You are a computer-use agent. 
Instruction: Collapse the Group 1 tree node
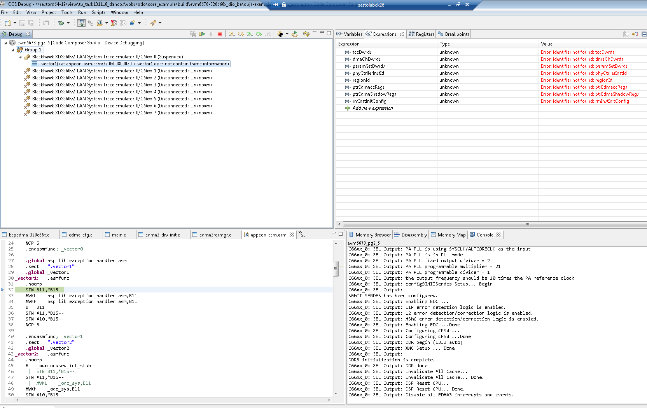tap(13, 50)
